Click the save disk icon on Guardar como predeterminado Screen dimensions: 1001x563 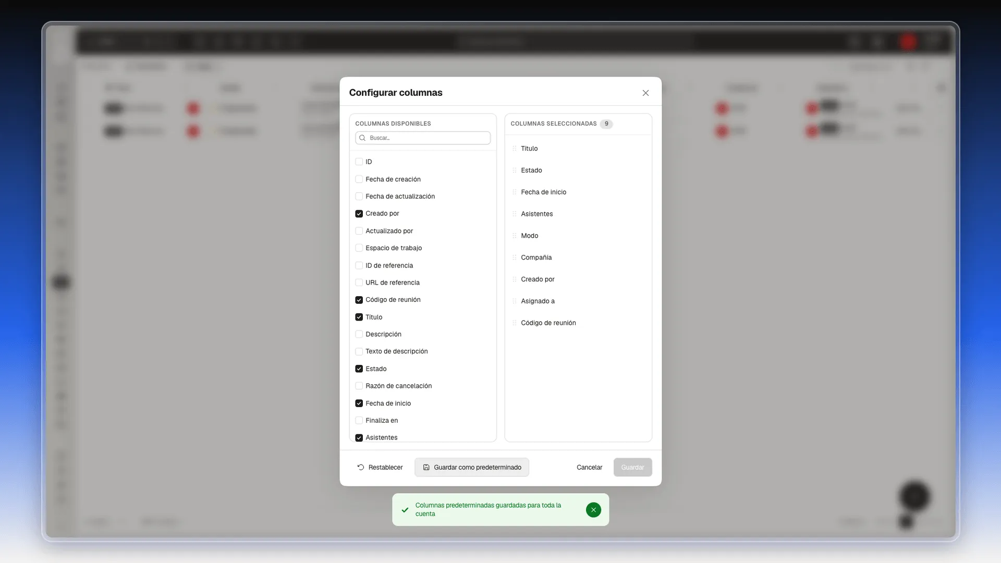click(426, 468)
